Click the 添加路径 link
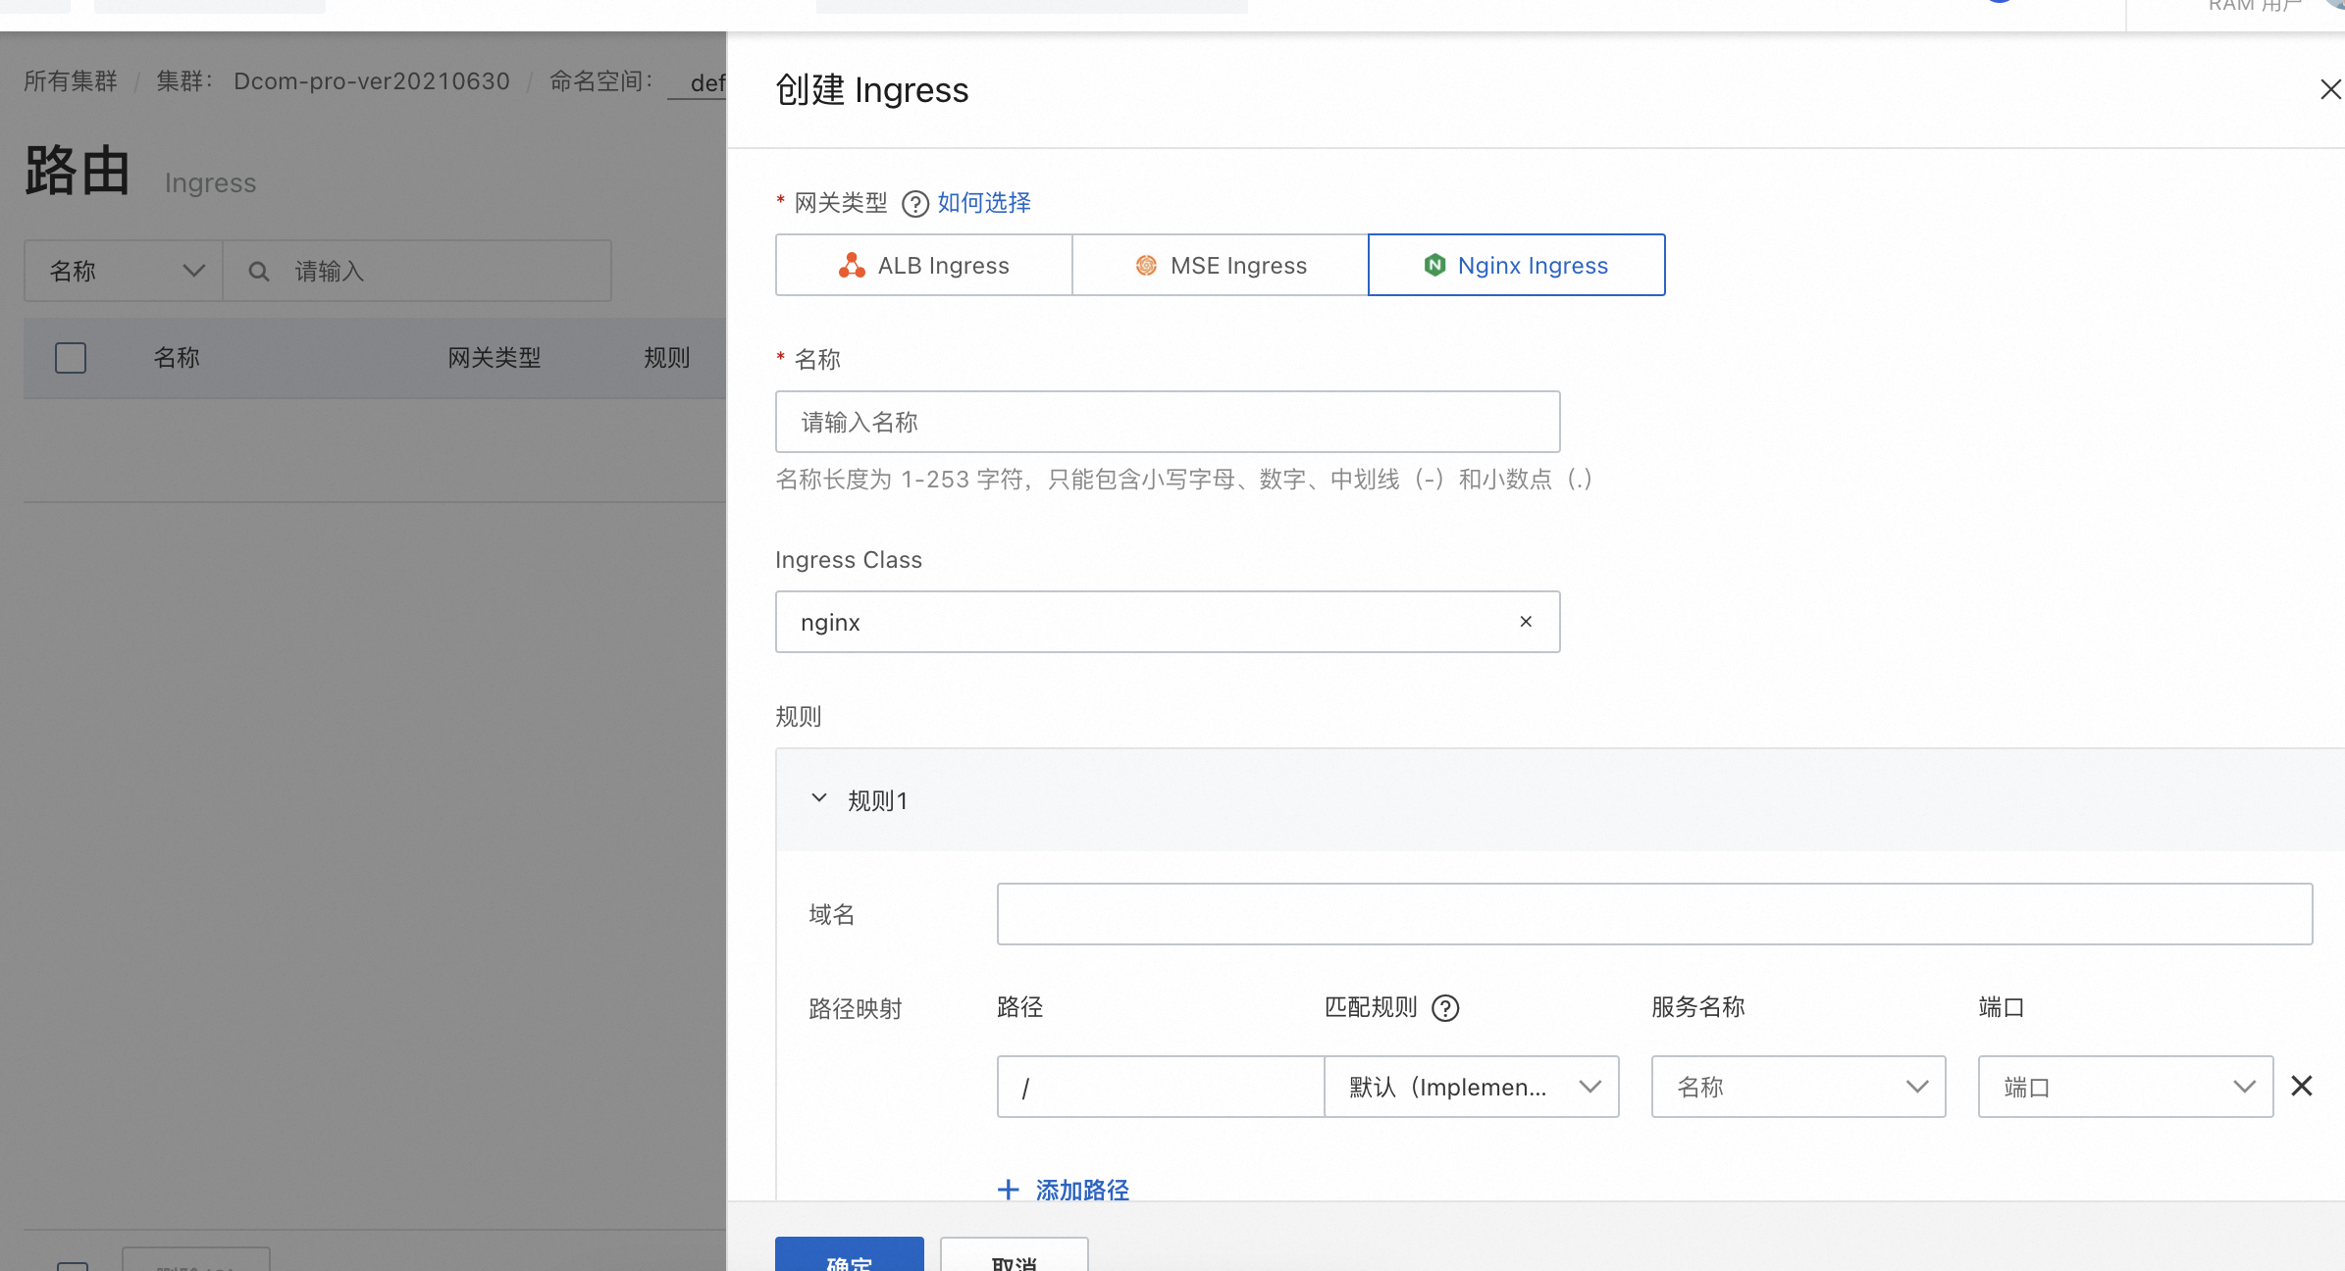2345x1271 pixels. 1082,1190
